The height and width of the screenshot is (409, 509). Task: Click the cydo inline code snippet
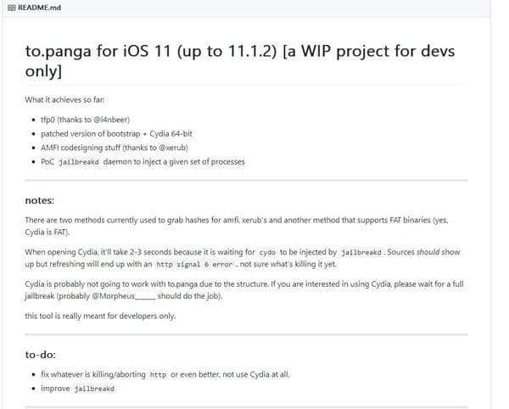click(267, 252)
